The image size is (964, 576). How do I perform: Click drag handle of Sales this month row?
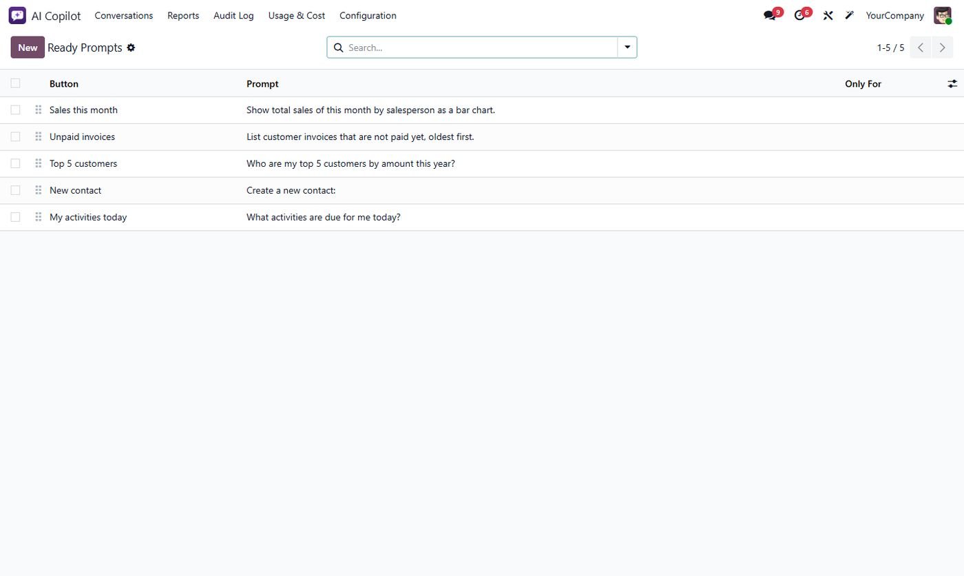click(39, 110)
